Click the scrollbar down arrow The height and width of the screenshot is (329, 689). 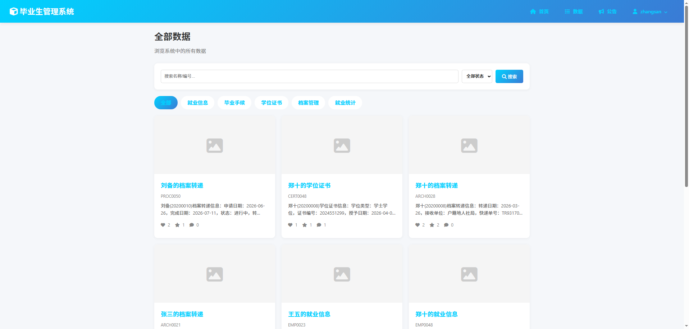click(x=686, y=326)
